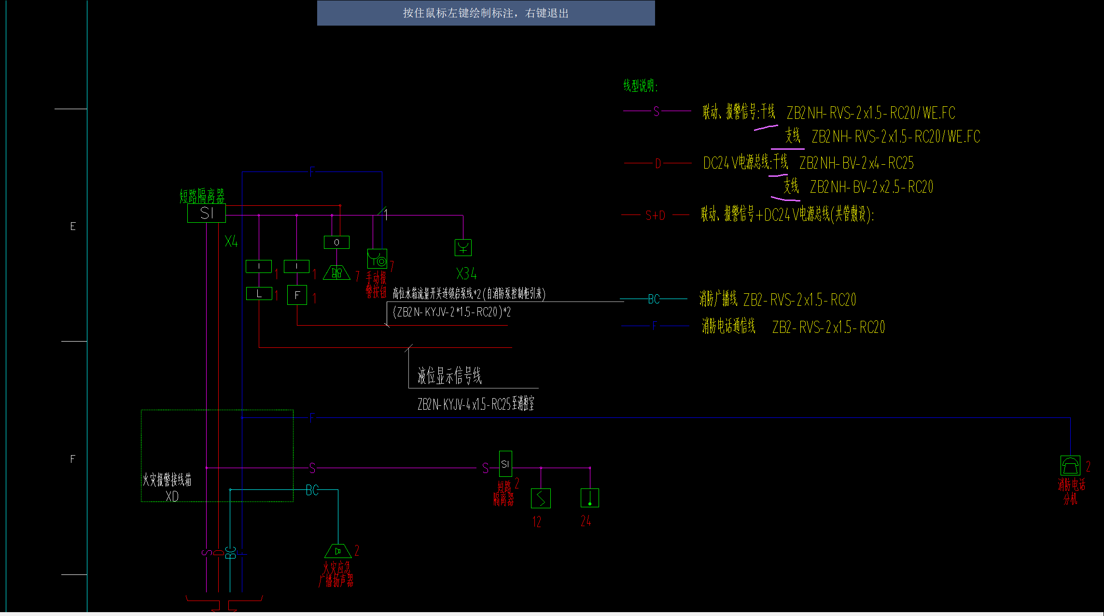
Task: Select the red 手动报警按钮 label
Action: point(376,285)
